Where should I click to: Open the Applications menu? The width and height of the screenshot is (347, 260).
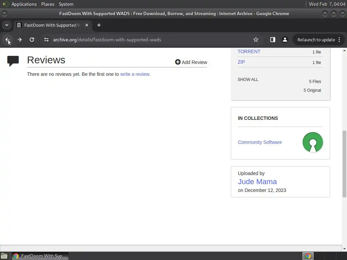[x=24, y=4]
